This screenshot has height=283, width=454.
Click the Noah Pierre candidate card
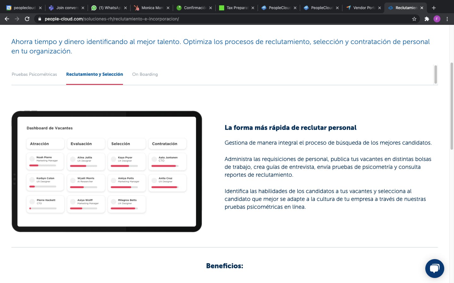pyautogui.click(x=45, y=161)
